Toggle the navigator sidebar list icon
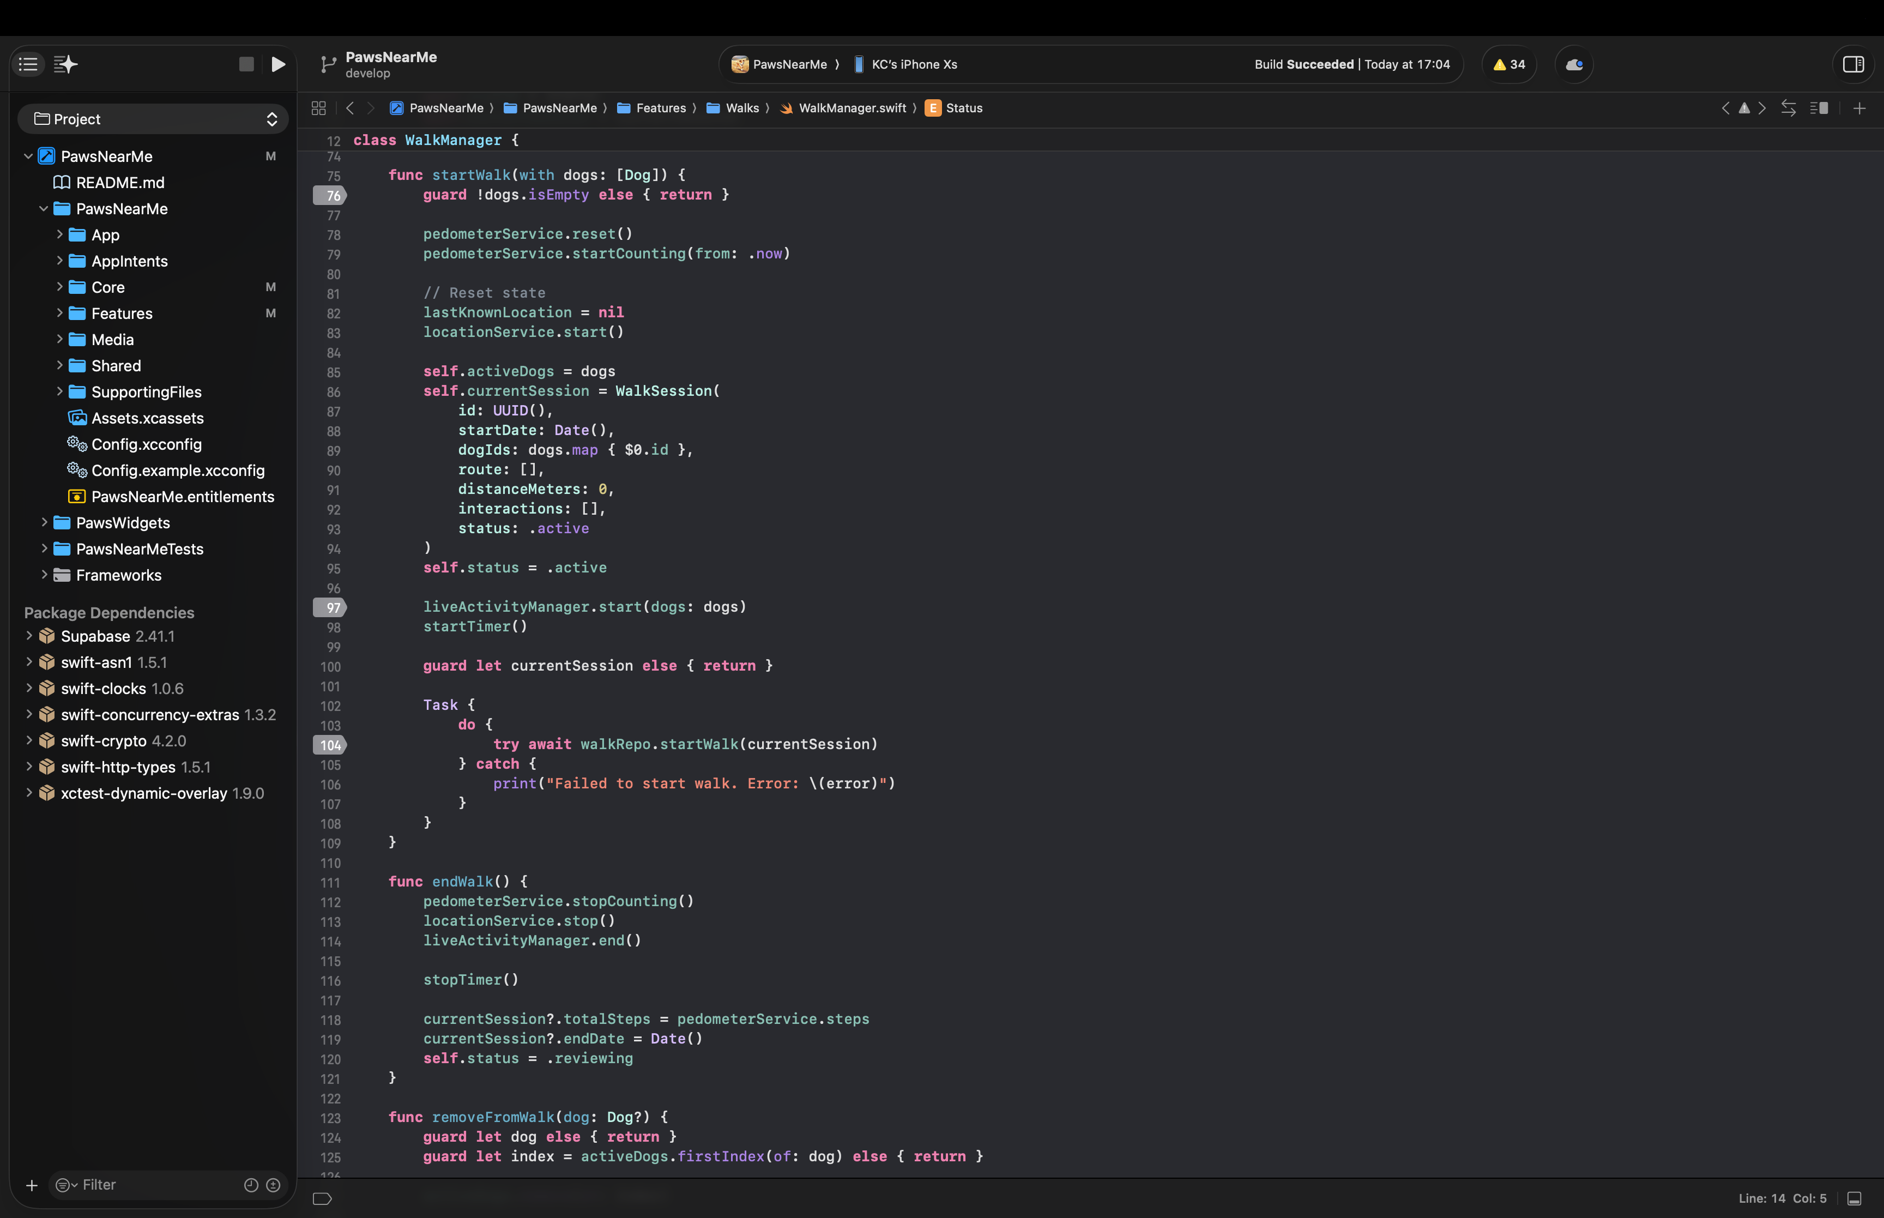This screenshot has height=1218, width=1884. click(28, 64)
